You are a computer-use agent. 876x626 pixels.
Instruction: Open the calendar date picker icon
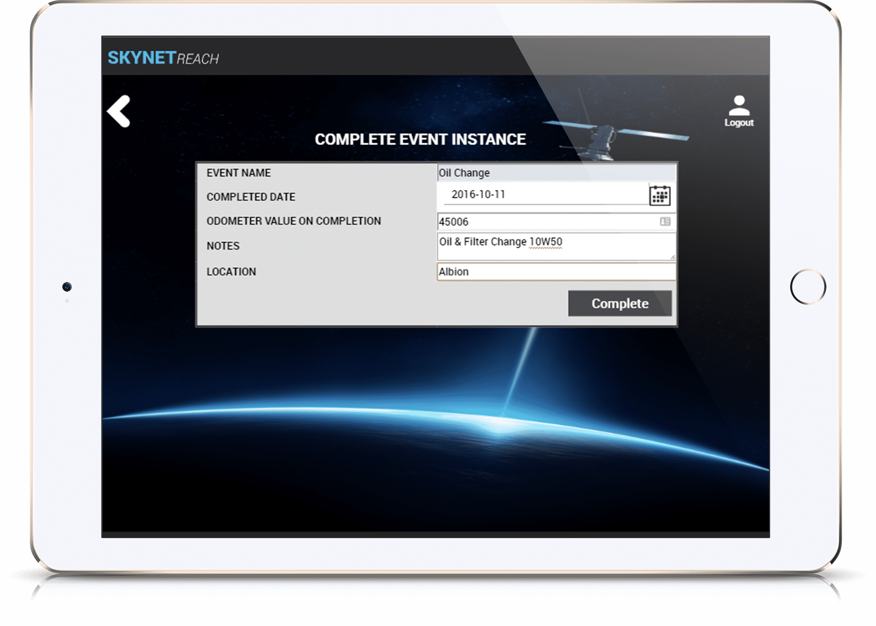(659, 195)
